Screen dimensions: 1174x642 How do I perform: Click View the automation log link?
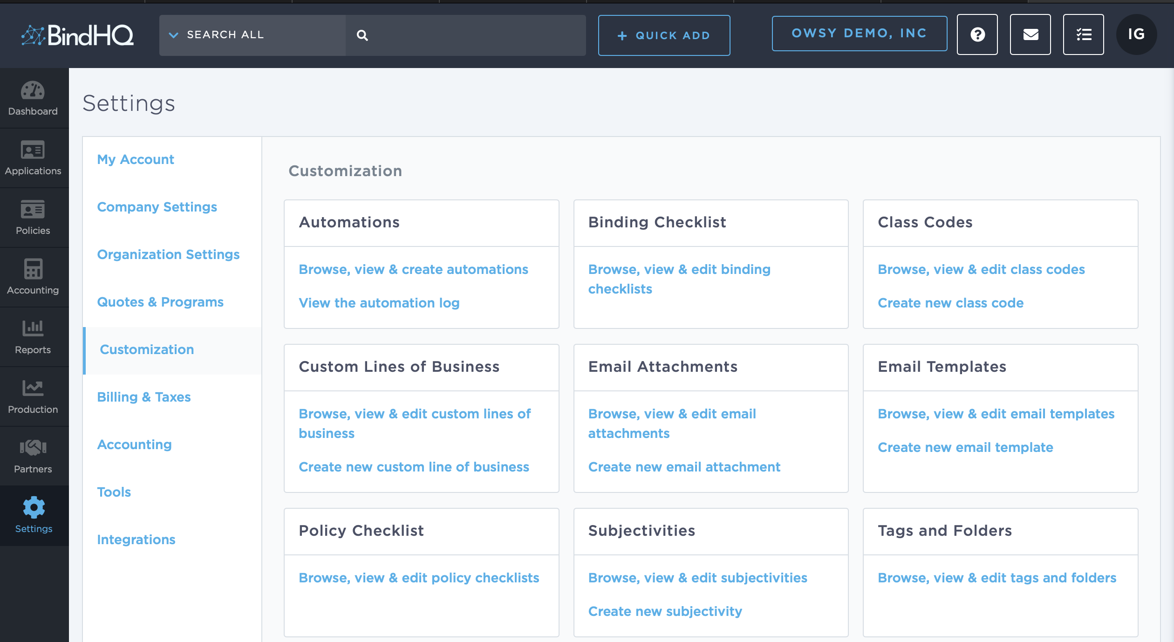point(379,303)
